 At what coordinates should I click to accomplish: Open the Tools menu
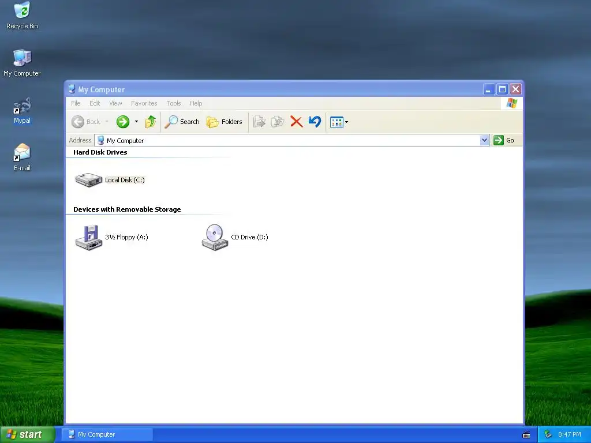174,103
